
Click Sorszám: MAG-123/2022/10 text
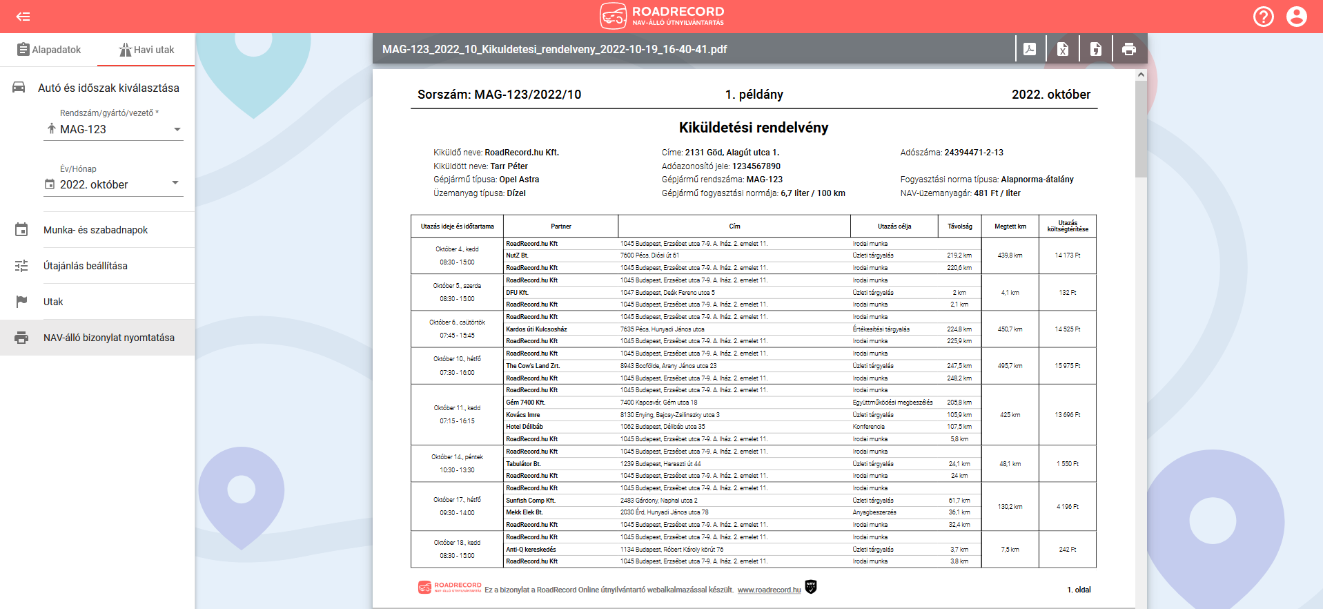click(499, 95)
